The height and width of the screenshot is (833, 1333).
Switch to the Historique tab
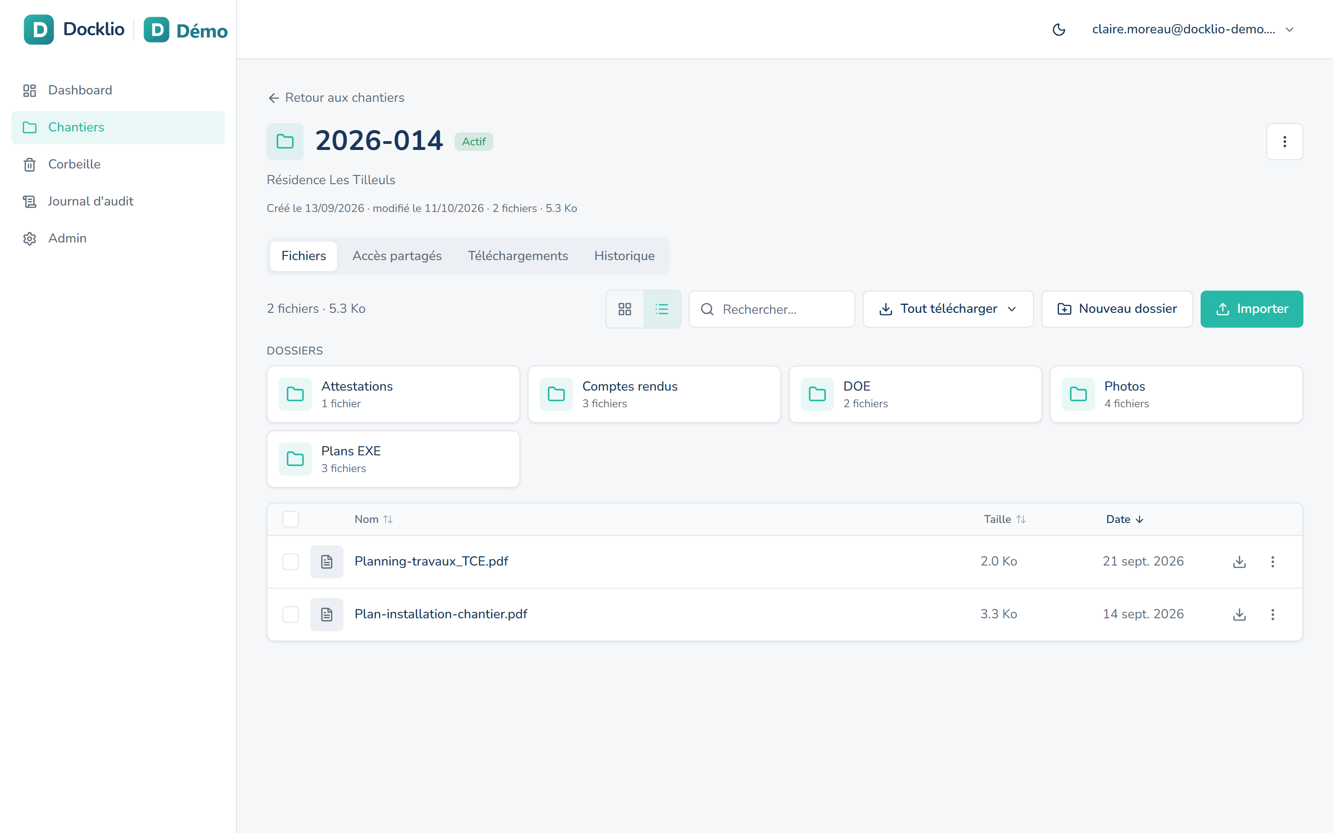(x=624, y=256)
